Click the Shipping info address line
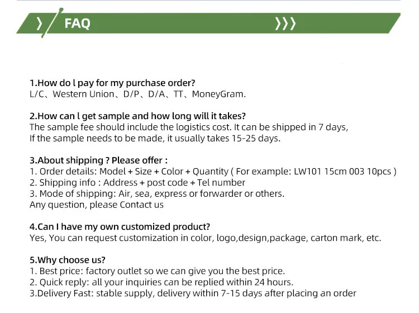The height and width of the screenshot is (313, 419). point(137,183)
